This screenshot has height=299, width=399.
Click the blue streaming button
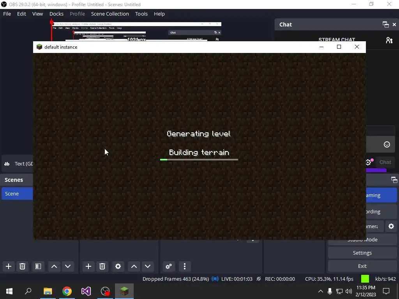tap(381, 195)
